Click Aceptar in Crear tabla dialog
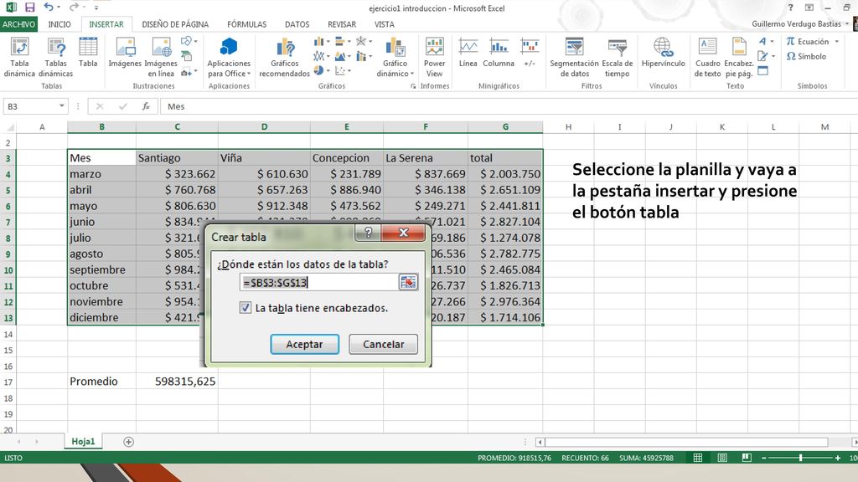The image size is (858, 482). (305, 344)
